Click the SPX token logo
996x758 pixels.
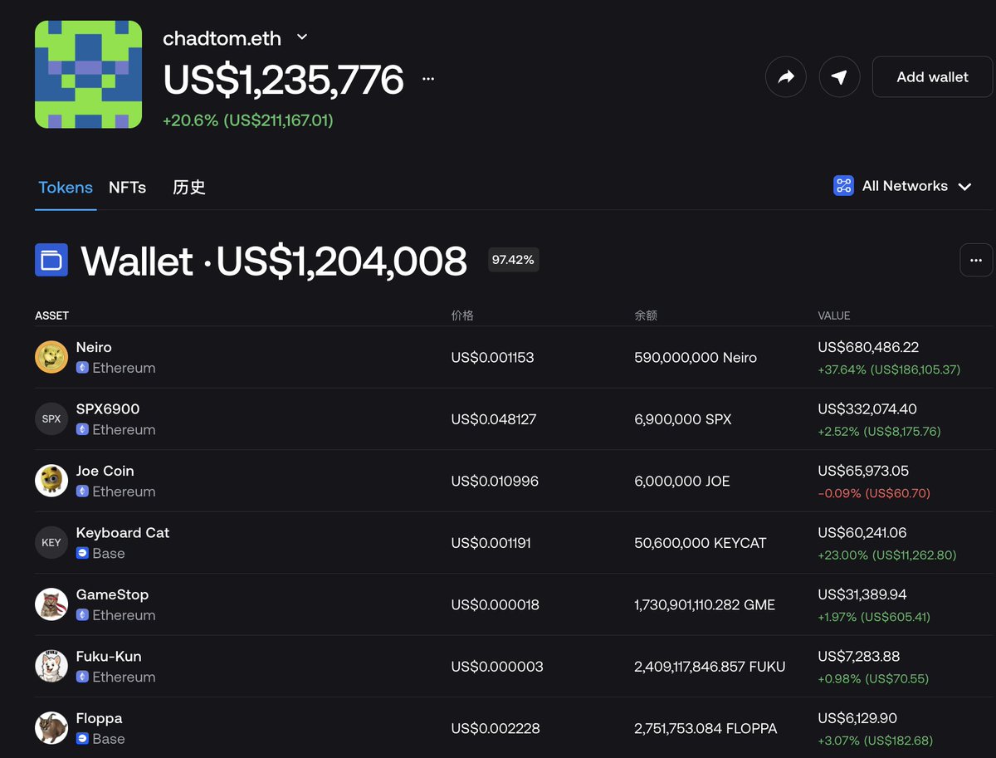pos(51,419)
